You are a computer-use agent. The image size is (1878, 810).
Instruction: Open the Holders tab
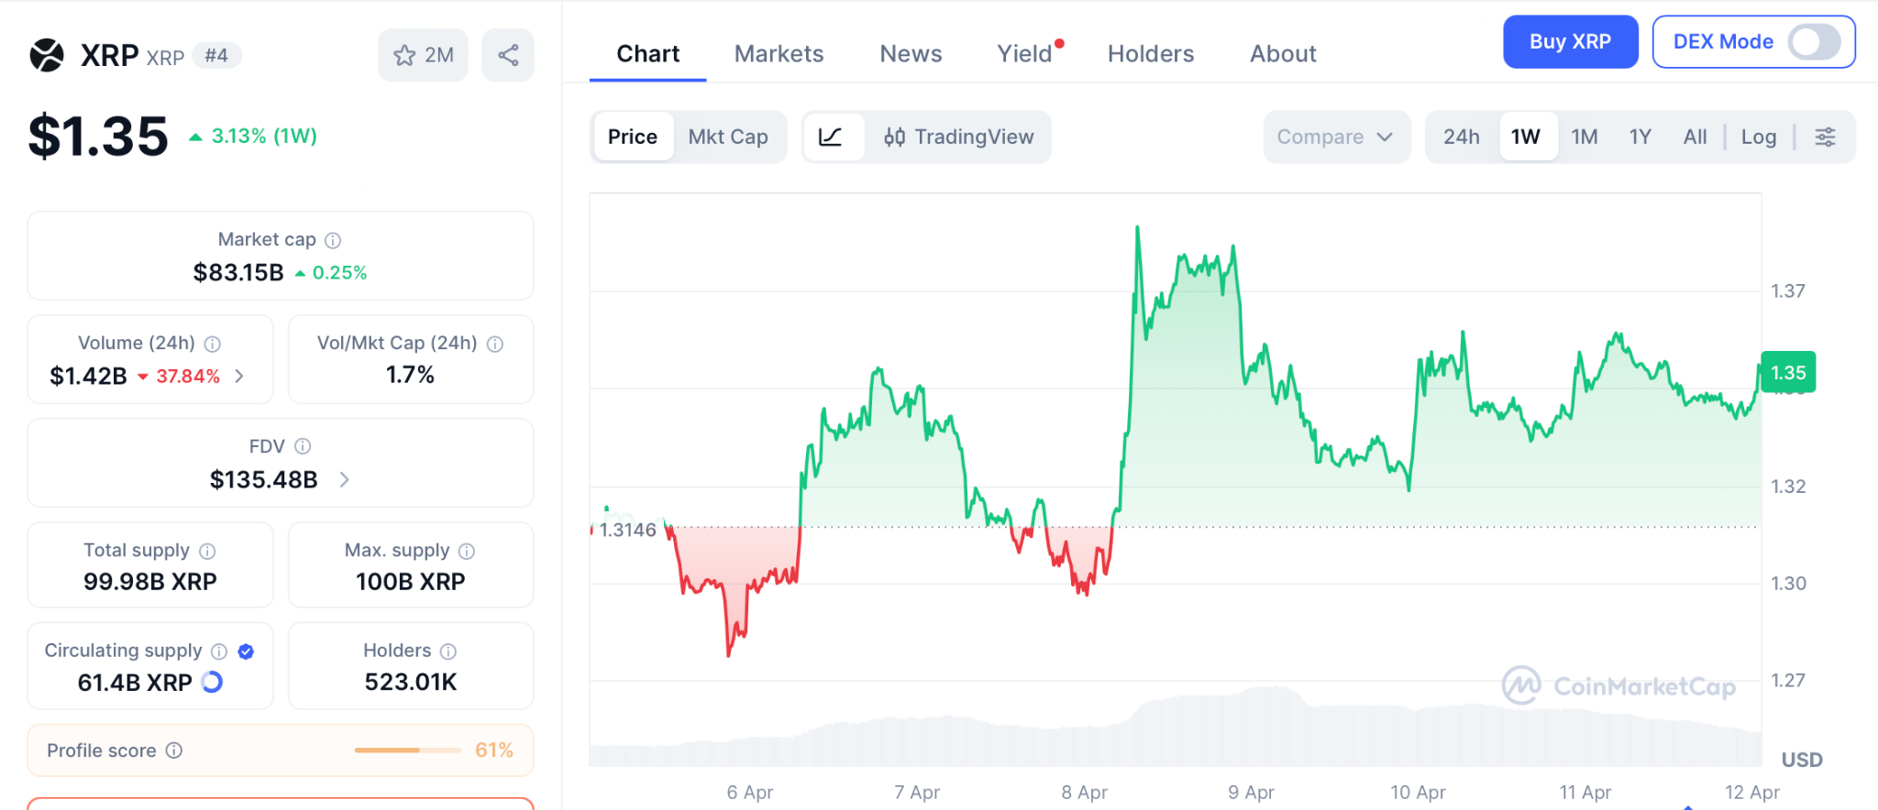pyautogui.click(x=1150, y=54)
